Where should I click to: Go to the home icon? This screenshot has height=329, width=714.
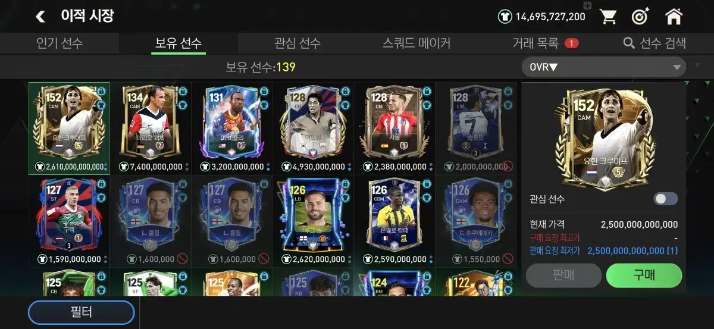(x=674, y=16)
